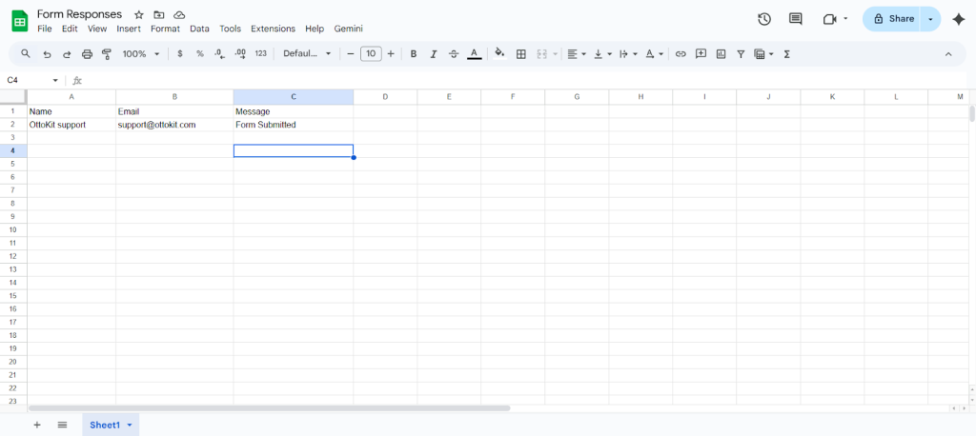Add a new sheet with plus button
976x436 pixels.
[x=37, y=425]
